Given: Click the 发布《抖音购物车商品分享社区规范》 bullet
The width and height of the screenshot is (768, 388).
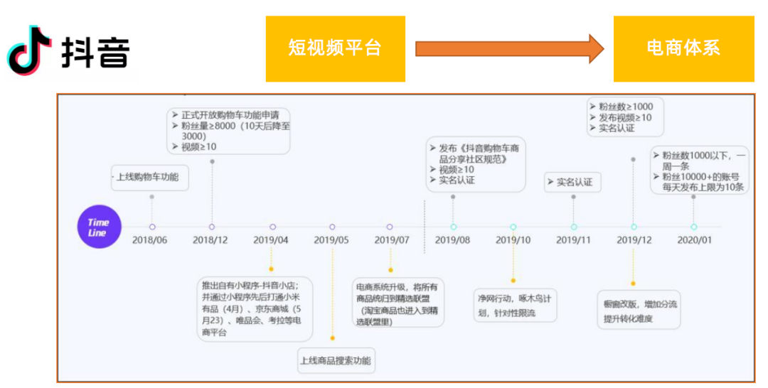Looking at the screenshot, I should [x=474, y=153].
